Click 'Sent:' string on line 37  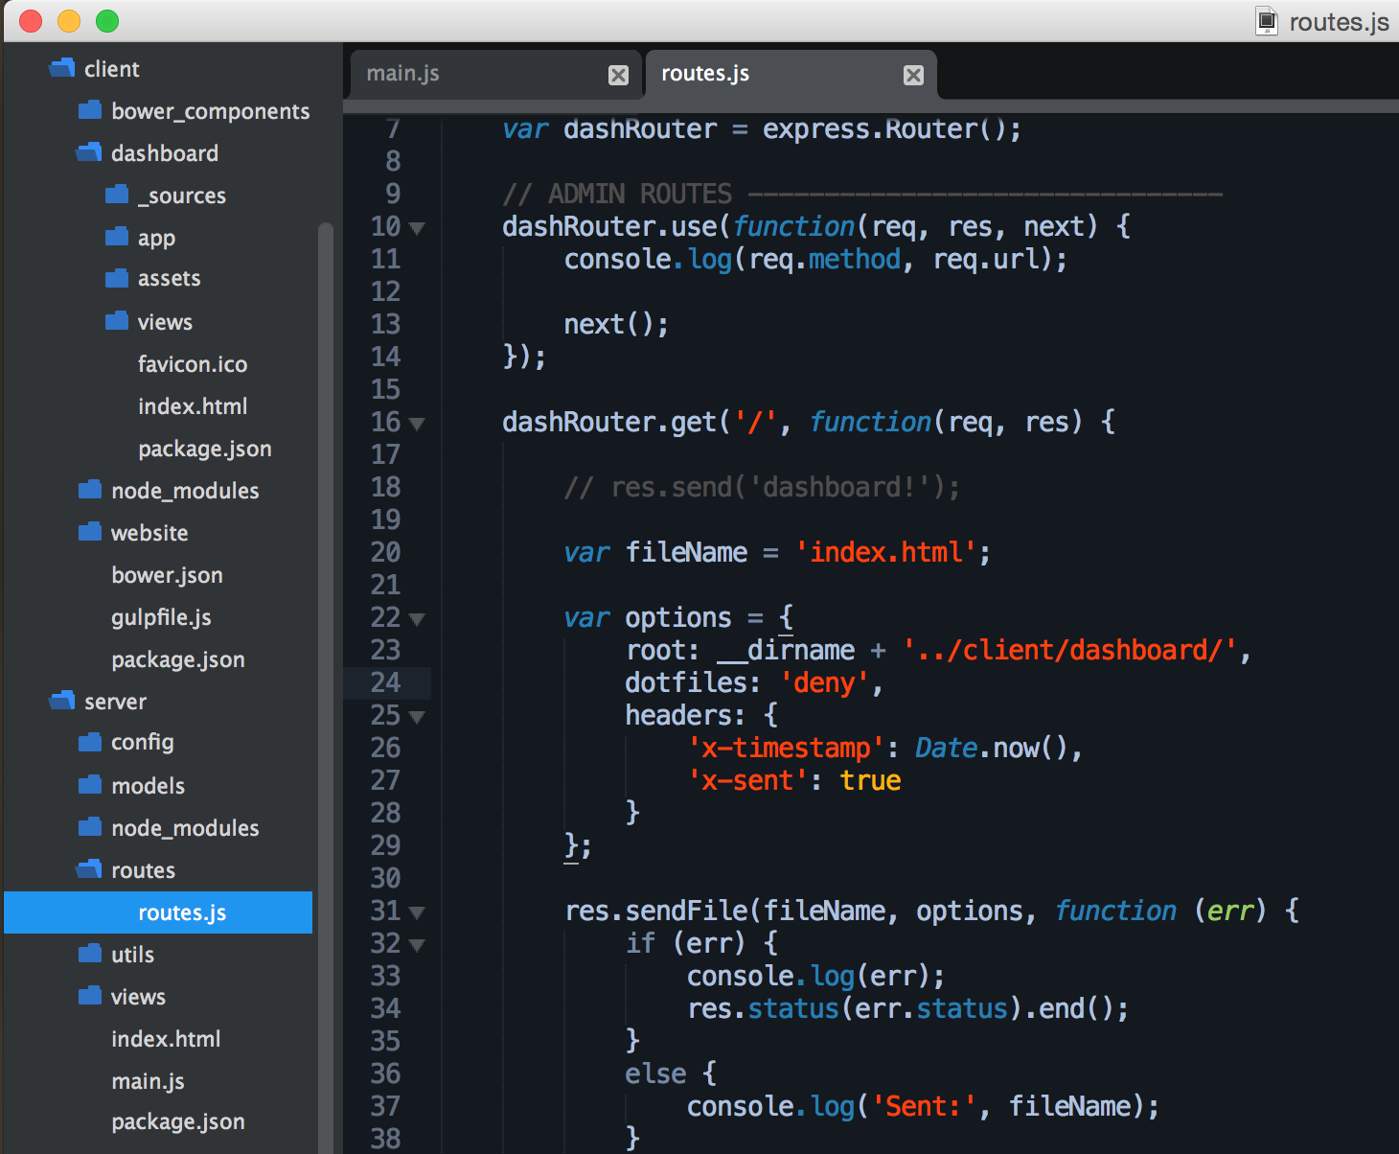coord(924,1106)
